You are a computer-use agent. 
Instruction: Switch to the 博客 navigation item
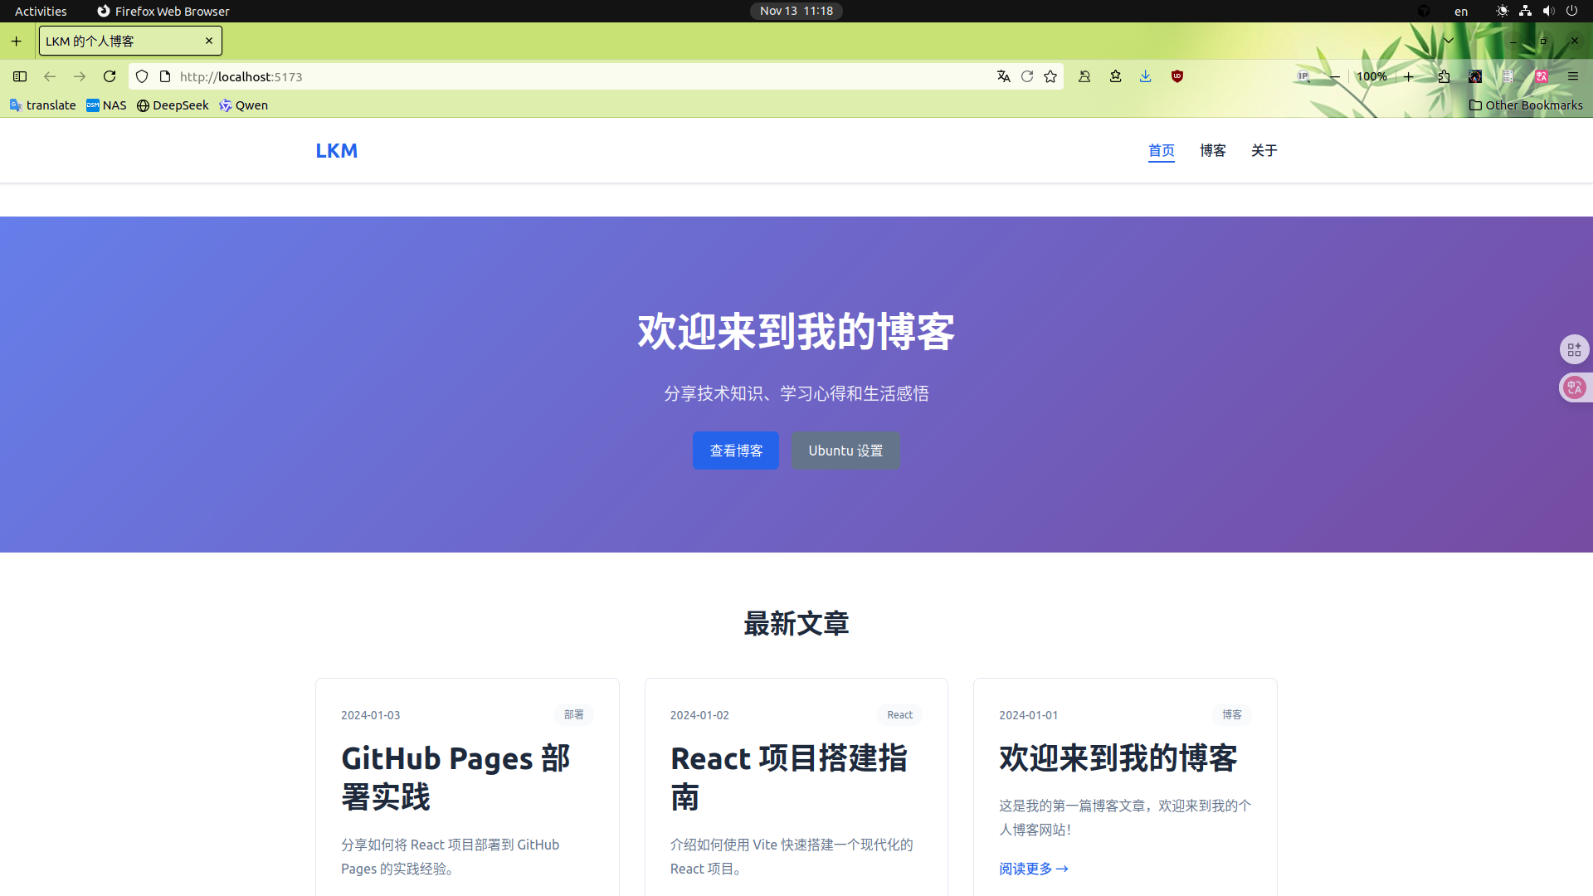(x=1212, y=150)
